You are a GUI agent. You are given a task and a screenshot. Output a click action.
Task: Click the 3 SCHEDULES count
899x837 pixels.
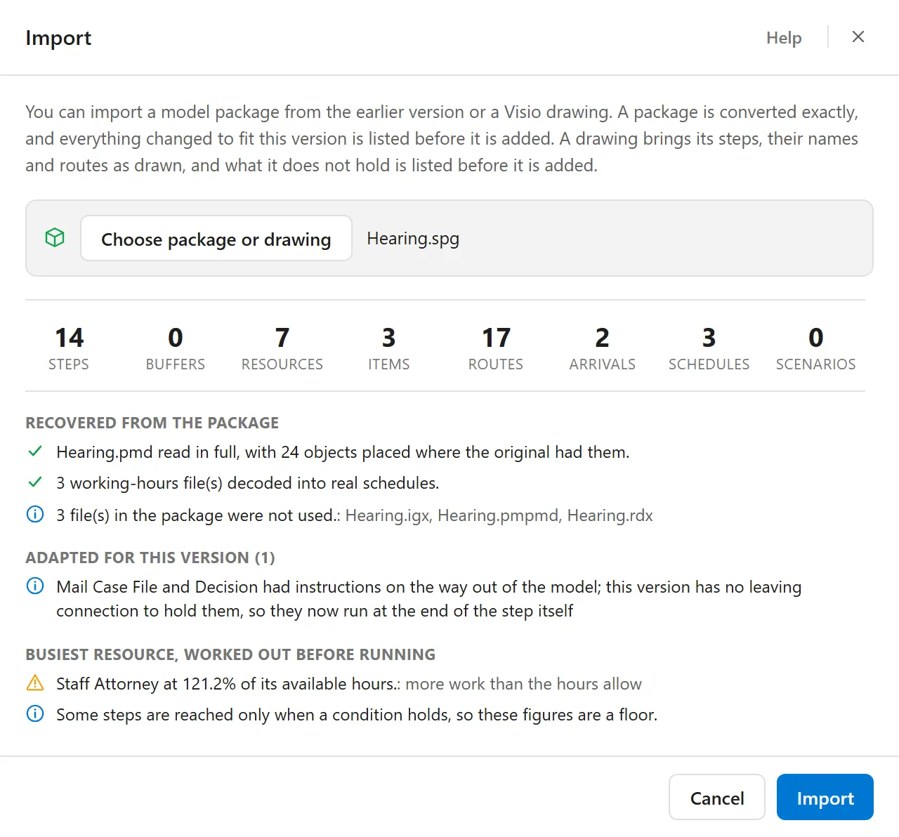(709, 348)
